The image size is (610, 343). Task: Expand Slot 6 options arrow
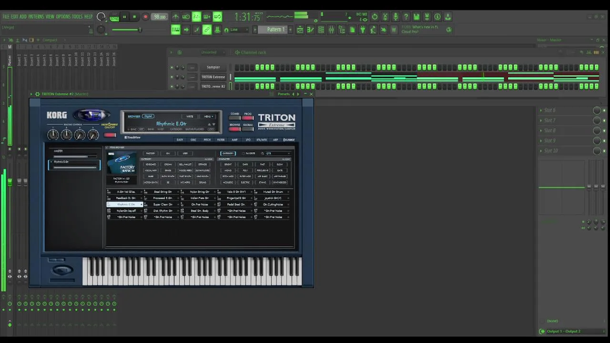pyautogui.click(x=541, y=111)
